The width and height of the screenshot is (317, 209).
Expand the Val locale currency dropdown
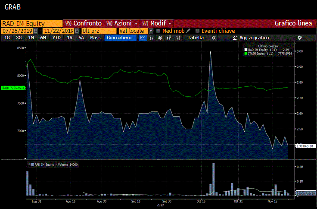[x=151, y=31]
